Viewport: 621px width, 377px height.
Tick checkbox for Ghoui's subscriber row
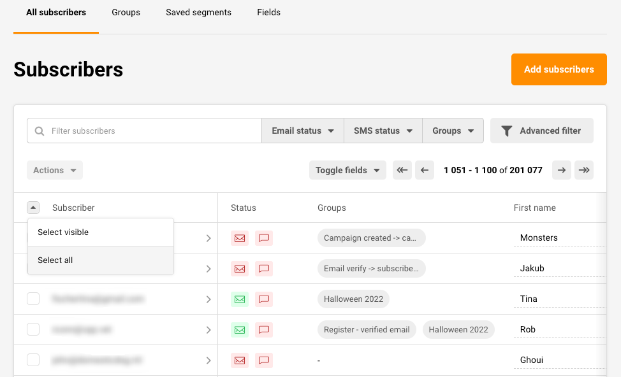(x=33, y=360)
